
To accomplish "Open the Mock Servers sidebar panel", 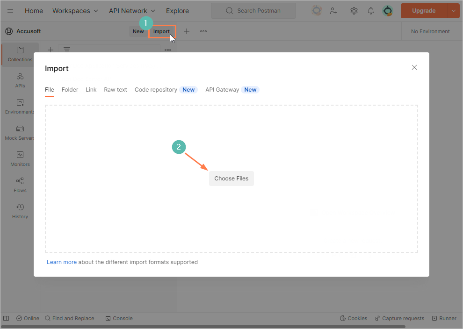I will [20, 133].
